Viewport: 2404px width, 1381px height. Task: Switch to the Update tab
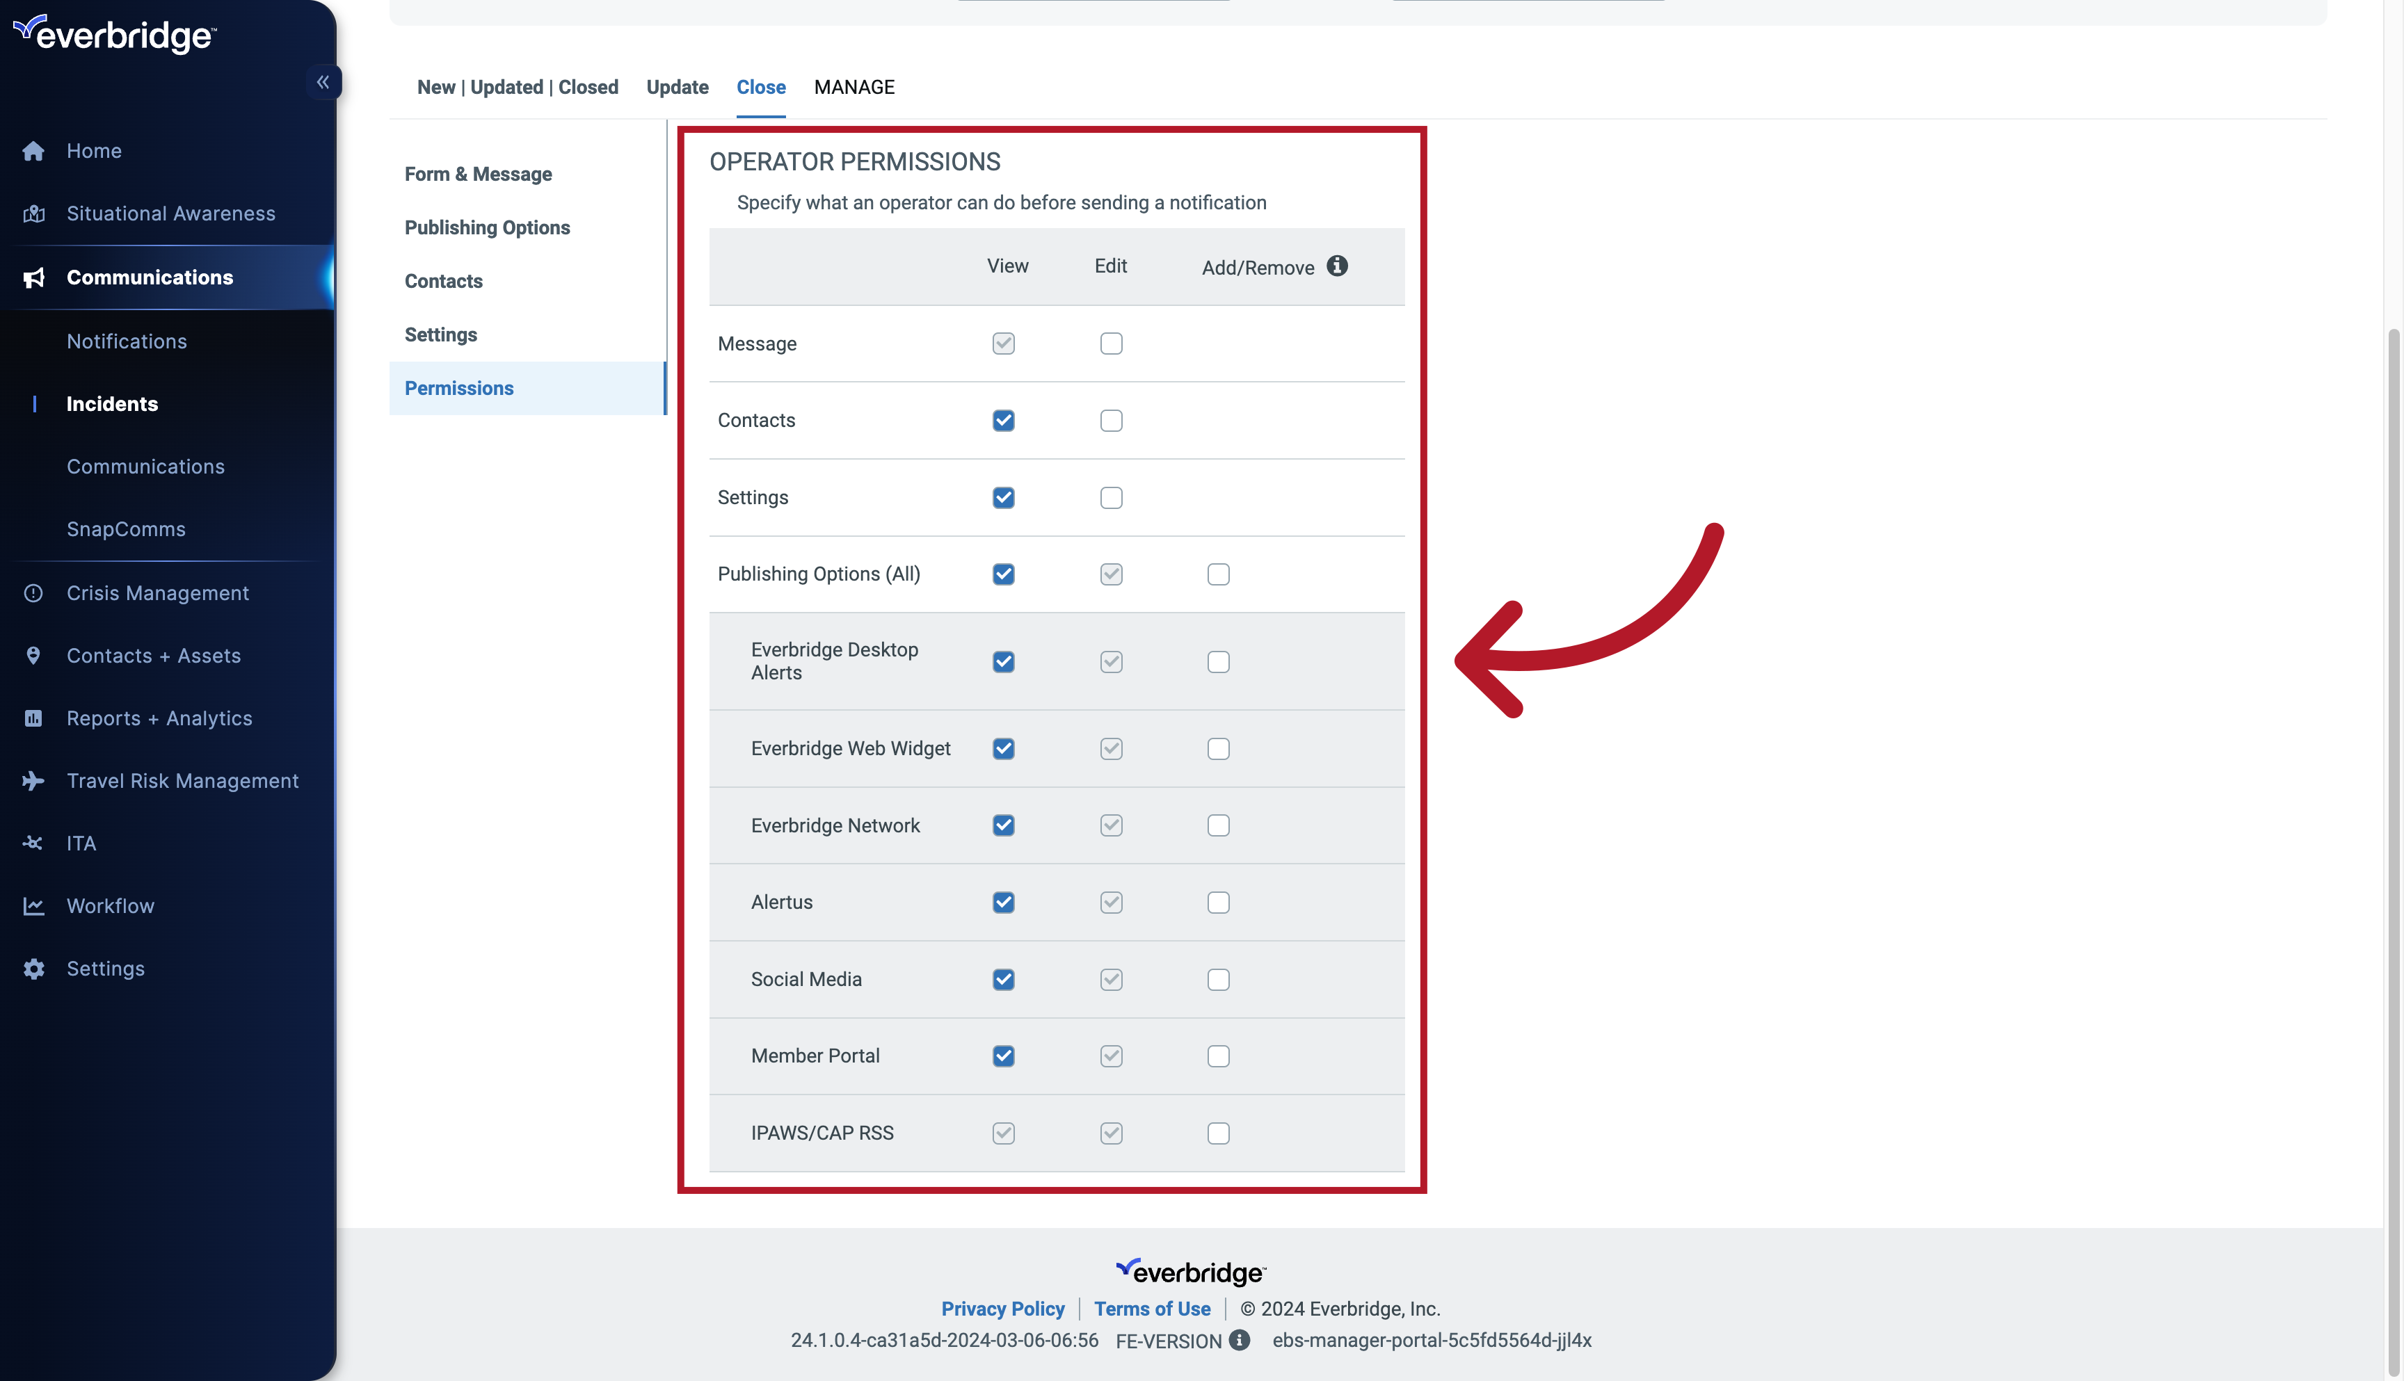pos(676,86)
